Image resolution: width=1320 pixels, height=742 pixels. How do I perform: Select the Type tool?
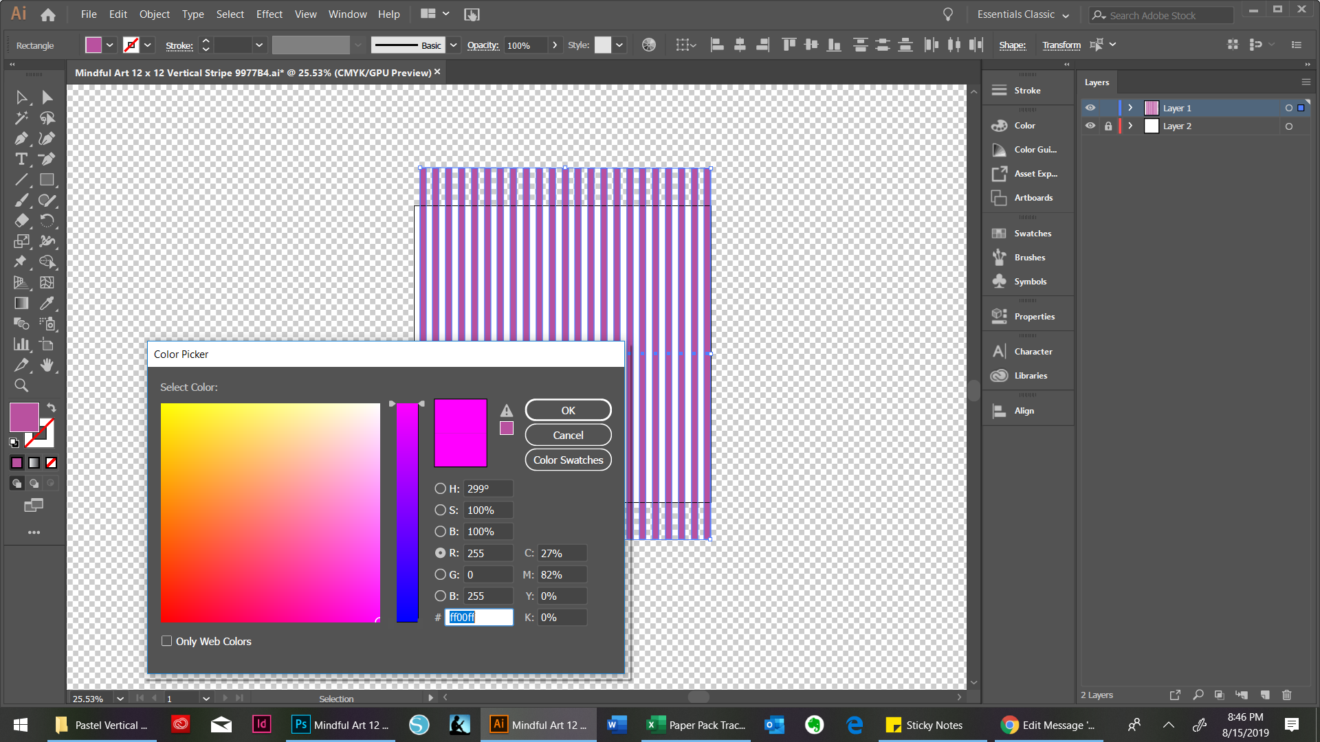[21, 159]
